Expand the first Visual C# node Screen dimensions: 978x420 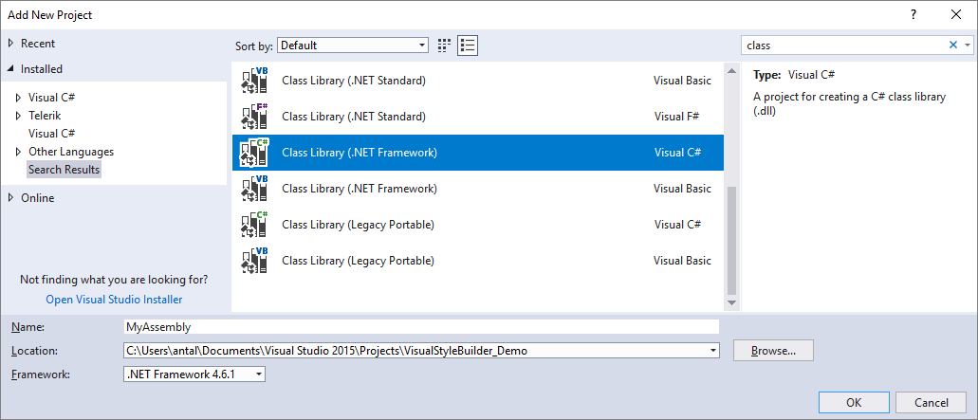(18, 98)
